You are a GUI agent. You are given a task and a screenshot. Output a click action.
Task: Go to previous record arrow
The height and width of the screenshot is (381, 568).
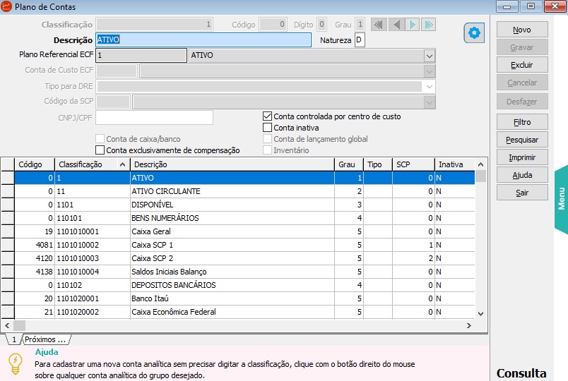396,25
